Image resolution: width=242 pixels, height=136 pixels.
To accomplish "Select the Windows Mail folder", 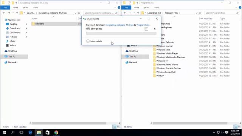I will [163, 49].
